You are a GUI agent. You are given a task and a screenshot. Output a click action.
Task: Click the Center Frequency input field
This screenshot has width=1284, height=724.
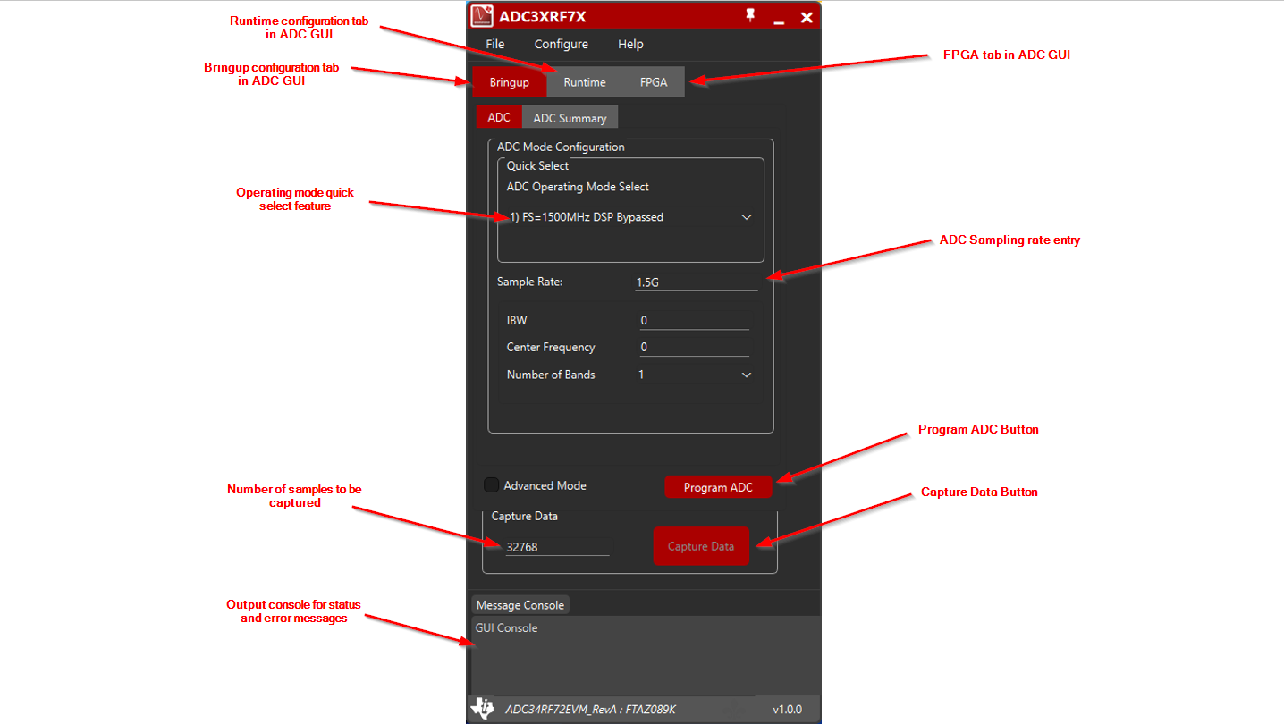(694, 347)
